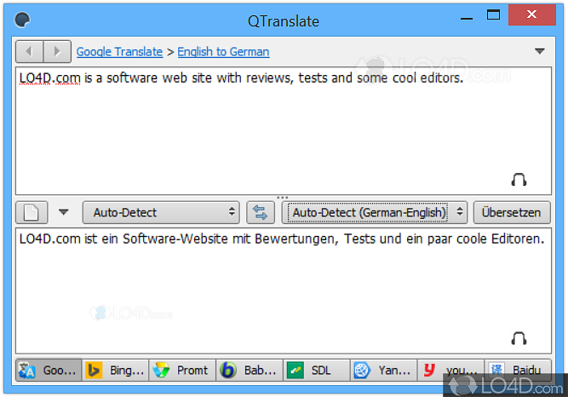The width and height of the screenshot is (568, 397).
Task: Switch to the Google service tab
Action: click(49, 371)
